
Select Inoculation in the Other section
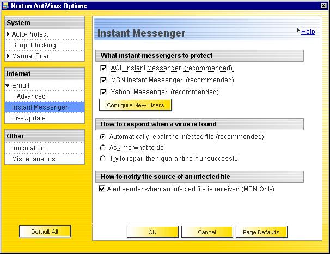pos(28,148)
